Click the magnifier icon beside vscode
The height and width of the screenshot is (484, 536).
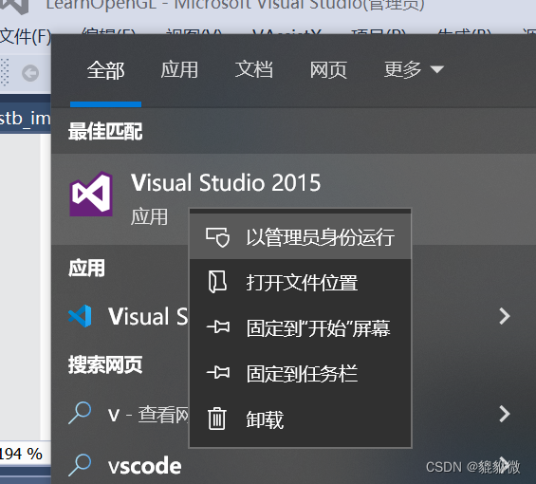tap(80, 465)
